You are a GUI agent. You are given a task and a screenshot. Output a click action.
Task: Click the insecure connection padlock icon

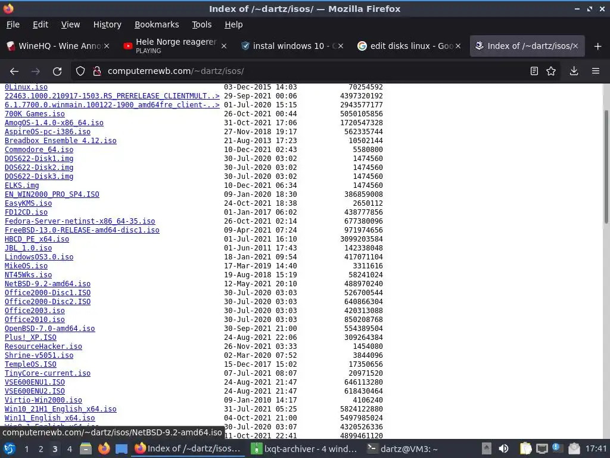tap(97, 72)
